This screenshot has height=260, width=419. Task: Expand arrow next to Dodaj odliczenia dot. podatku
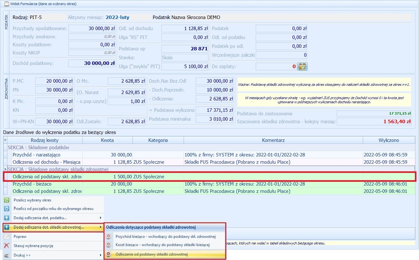[x=101, y=218]
